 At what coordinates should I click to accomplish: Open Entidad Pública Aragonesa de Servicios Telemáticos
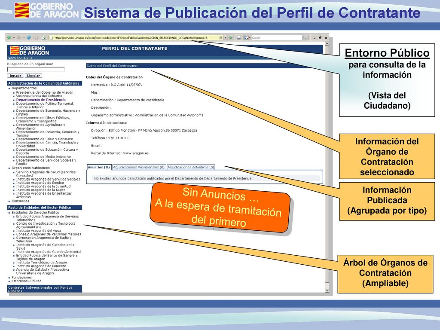point(47,218)
